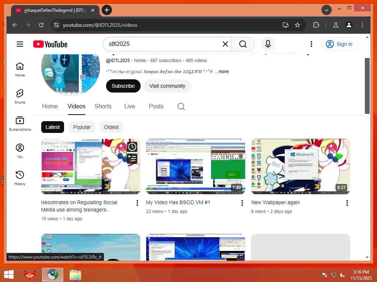
Task: Open options for My Video Has BSOD video
Action: point(242,203)
